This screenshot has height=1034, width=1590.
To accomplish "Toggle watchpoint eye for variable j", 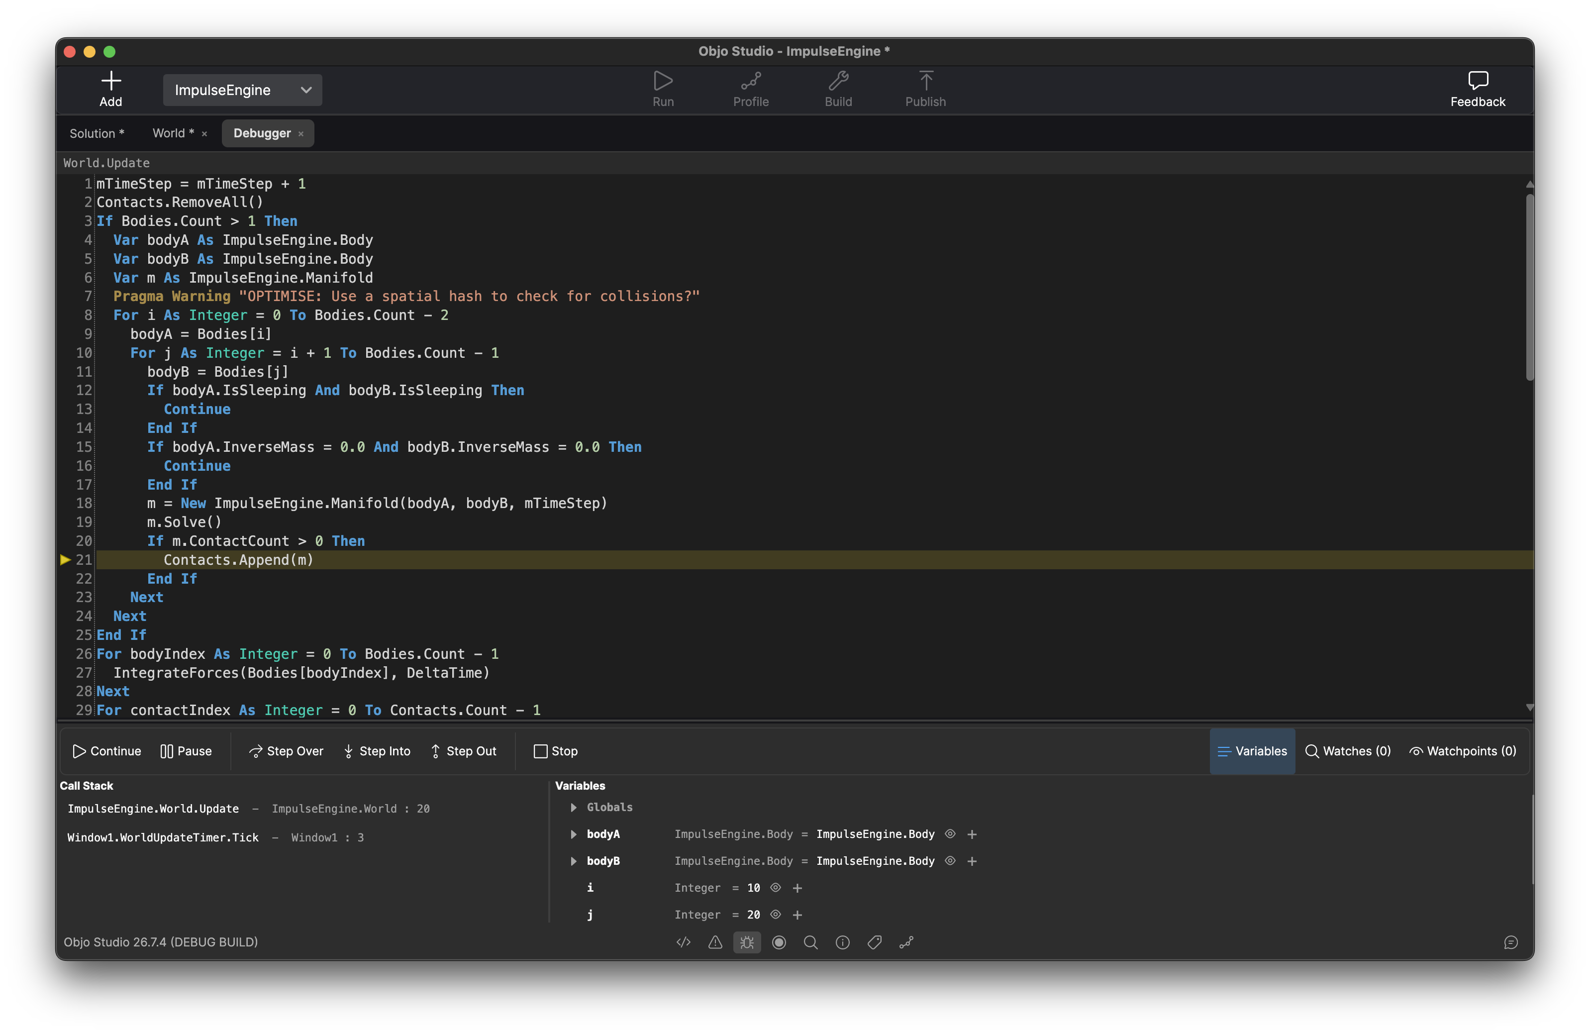I will point(776,915).
